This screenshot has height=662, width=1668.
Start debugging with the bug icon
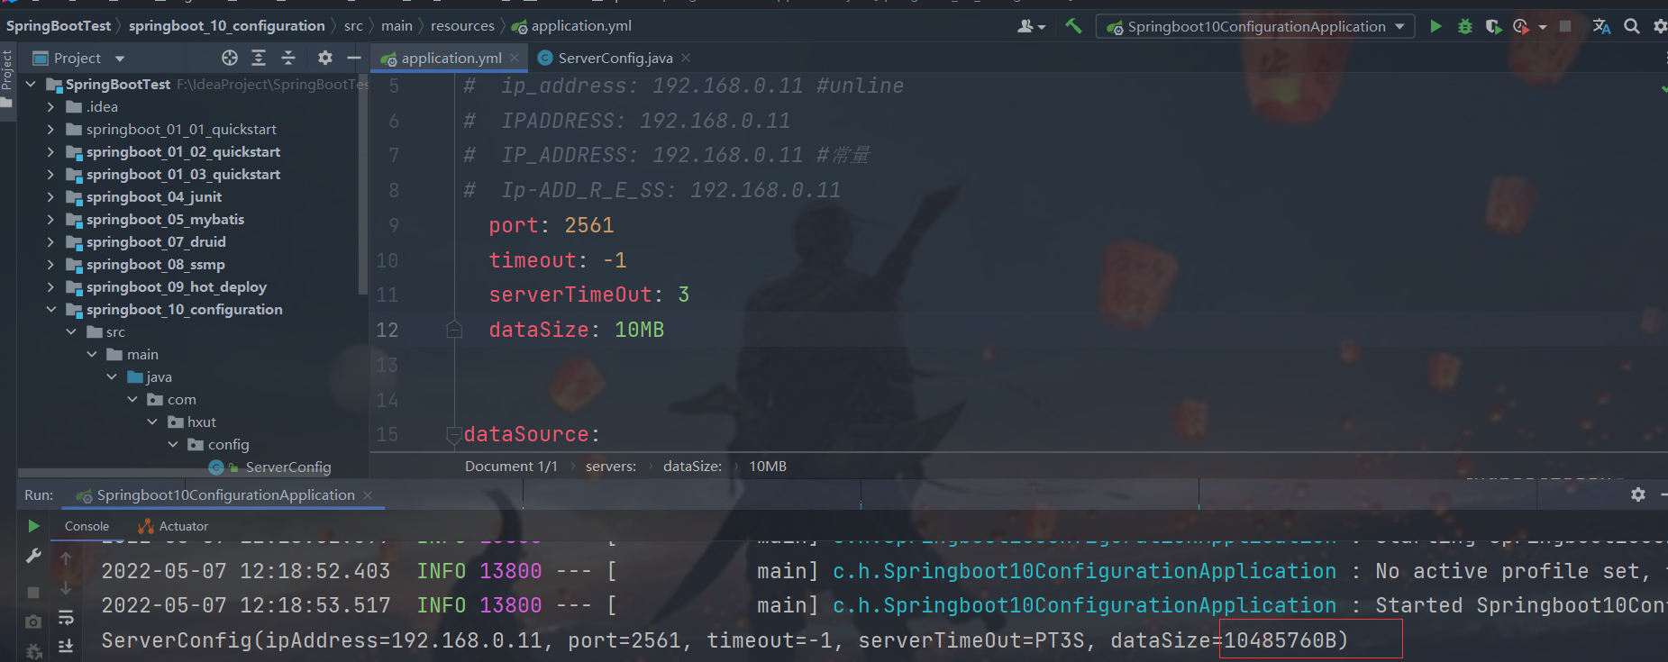[x=1465, y=26]
